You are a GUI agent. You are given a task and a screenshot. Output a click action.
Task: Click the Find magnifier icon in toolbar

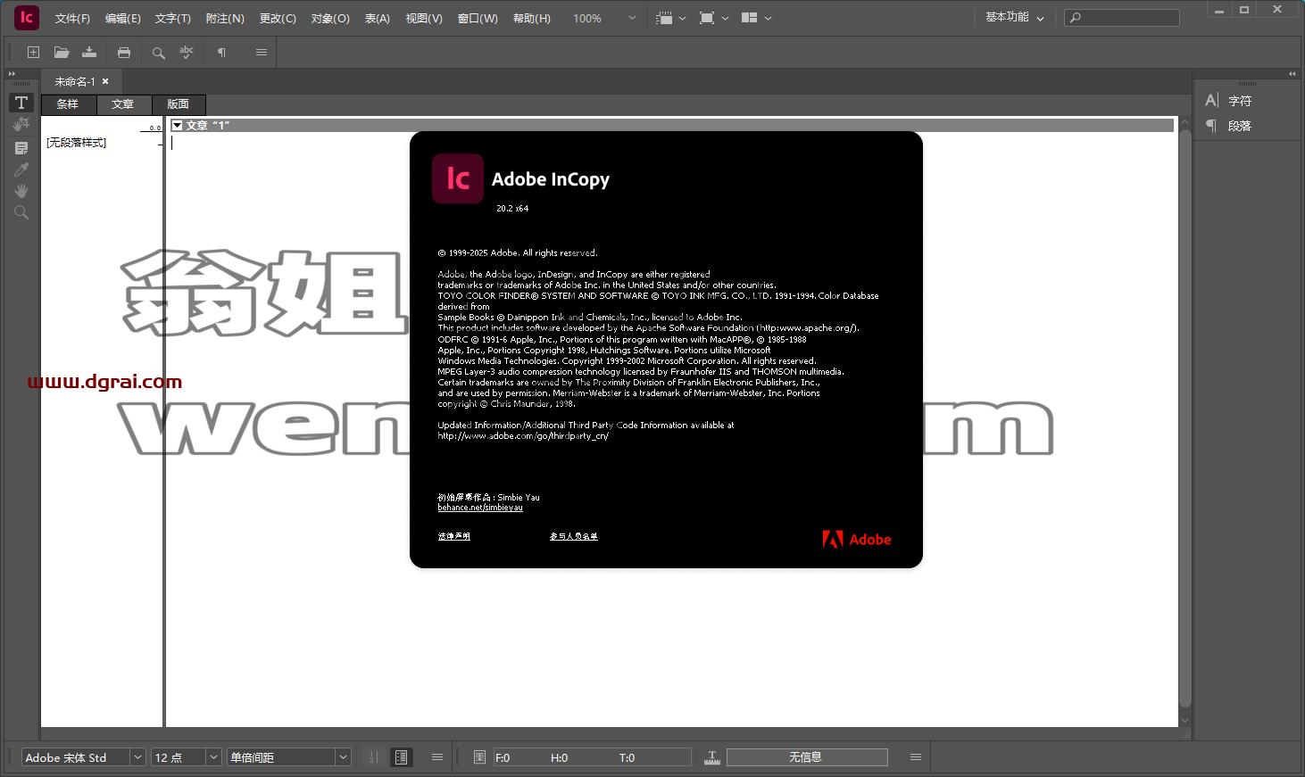tap(159, 53)
